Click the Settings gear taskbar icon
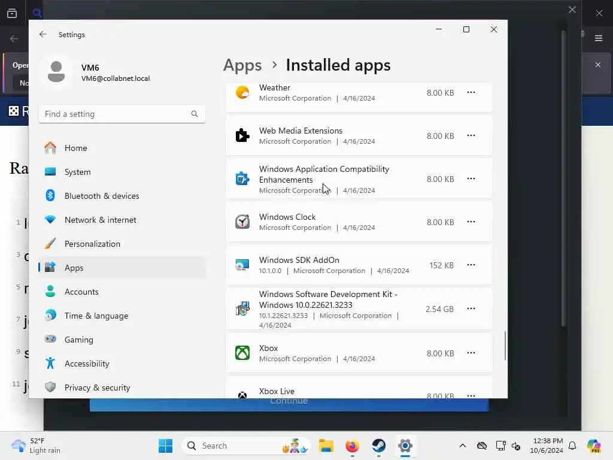The width and height of the screenshot is (613, 460). (x=405, y=446)
